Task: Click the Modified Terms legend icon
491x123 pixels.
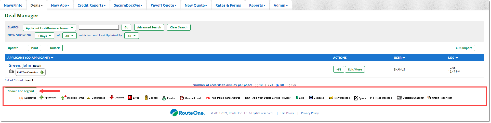Action: (63, 98)
